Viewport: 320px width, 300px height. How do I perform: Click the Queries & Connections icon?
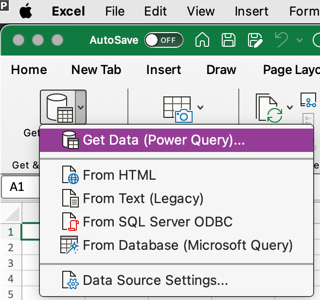pyautogui.click(x=308, y=100)
